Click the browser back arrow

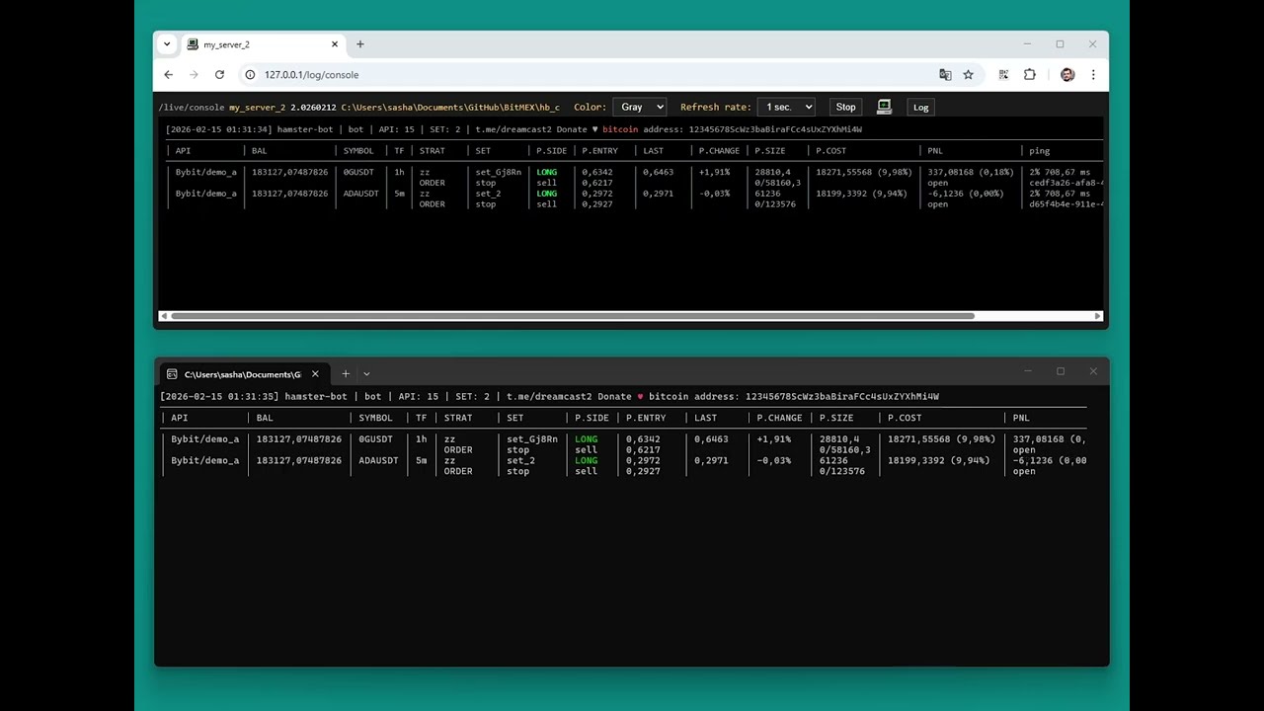168,75
